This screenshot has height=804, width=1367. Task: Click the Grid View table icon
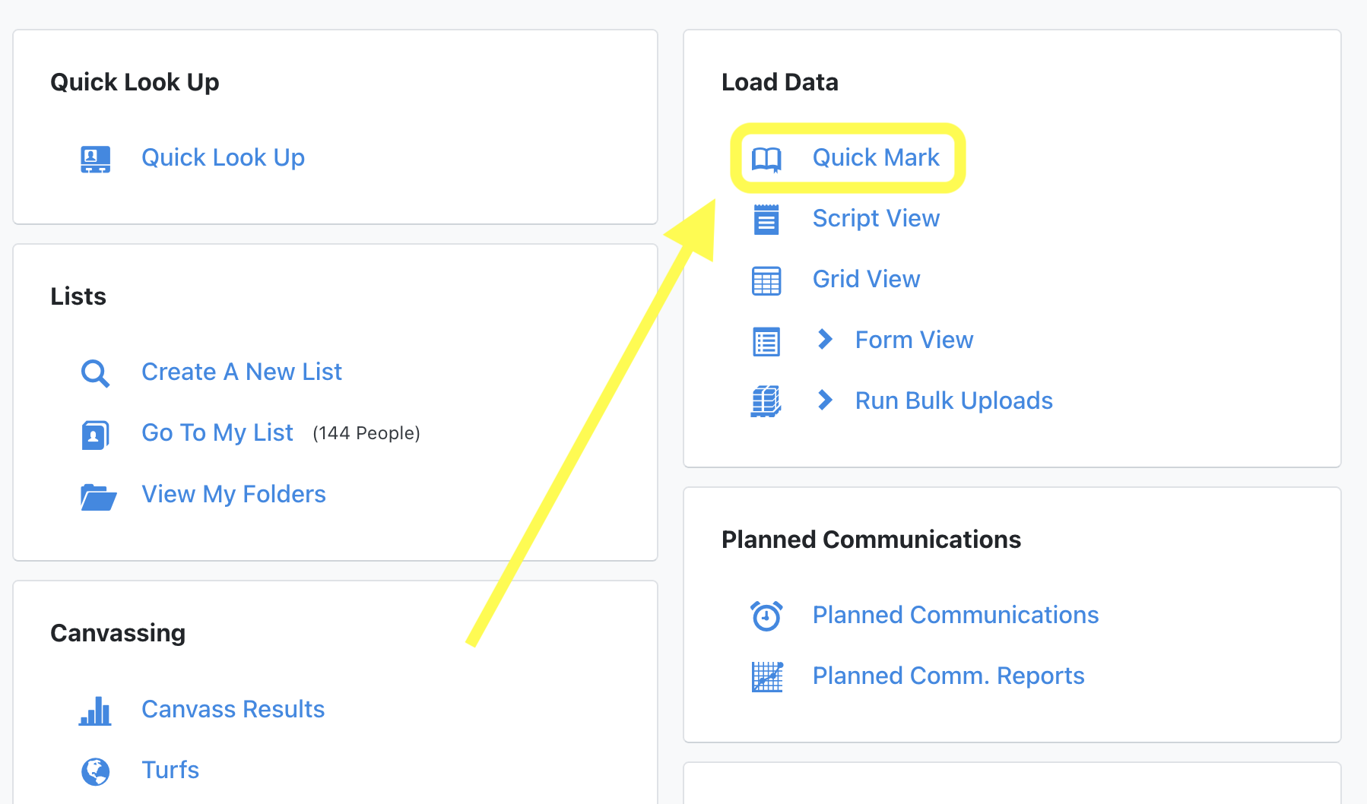tap(766, 280)
